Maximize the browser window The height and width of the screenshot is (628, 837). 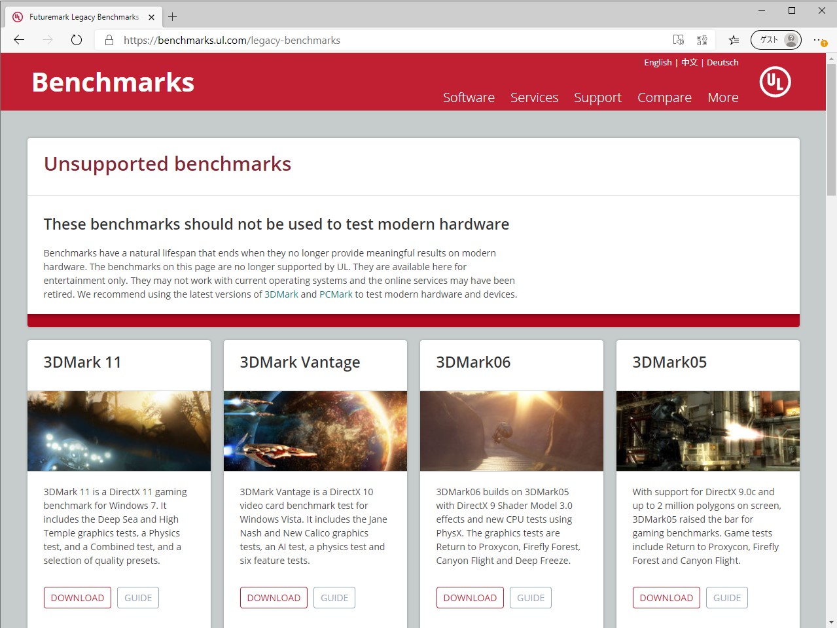point(792,10)
